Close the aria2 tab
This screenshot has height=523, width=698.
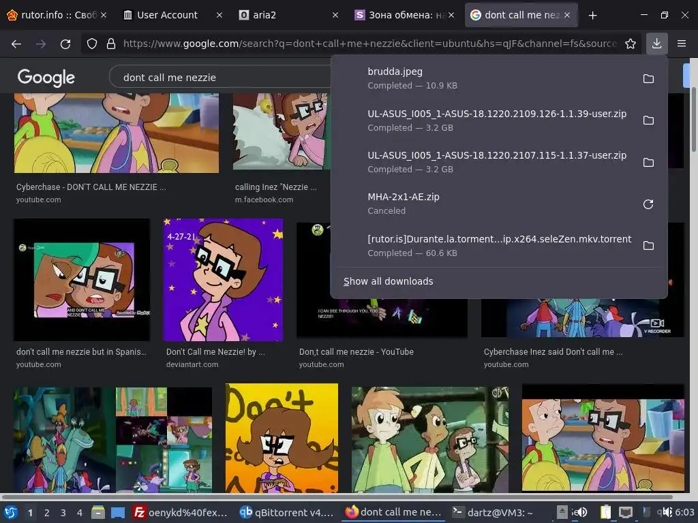coord(335,15)
